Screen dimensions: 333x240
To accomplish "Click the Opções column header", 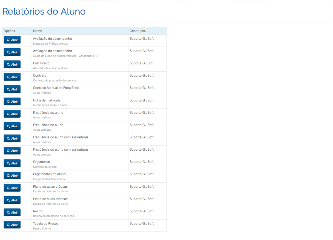I will (9, 31).
